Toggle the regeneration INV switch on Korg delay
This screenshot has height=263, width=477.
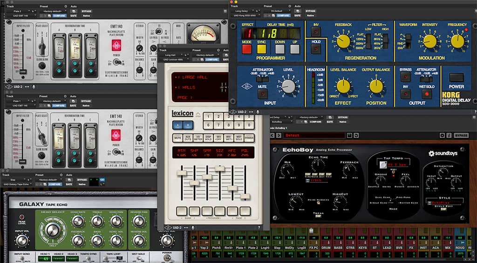[316, 31]
